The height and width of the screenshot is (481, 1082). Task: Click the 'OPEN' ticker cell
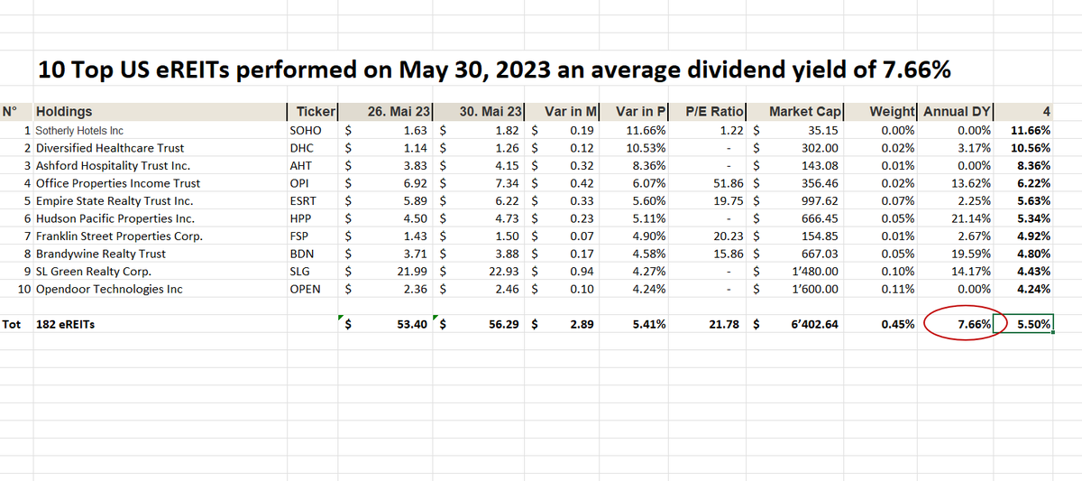311,289
